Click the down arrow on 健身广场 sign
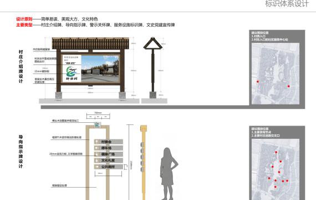 tap(97, 154)
